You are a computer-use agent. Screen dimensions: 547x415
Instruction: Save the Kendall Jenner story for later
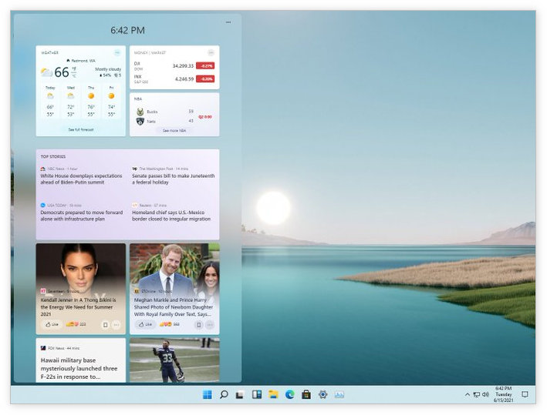tap(106, 325)
